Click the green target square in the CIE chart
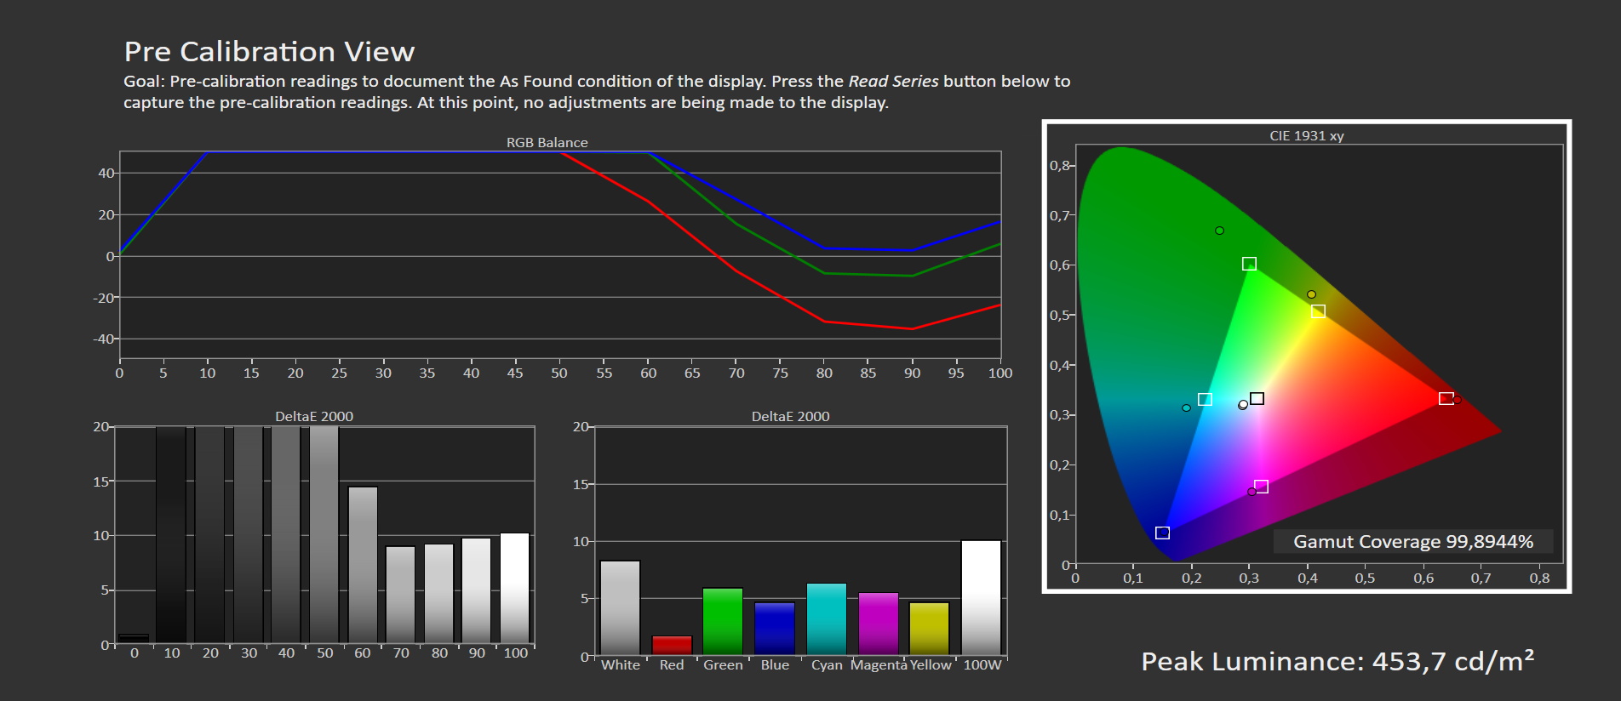The image size is (1621, 701). click(1249, 264)
